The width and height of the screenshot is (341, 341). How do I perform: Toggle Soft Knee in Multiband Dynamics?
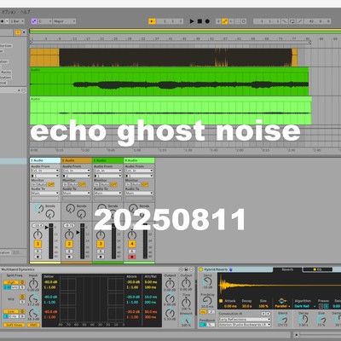[14, 325]
